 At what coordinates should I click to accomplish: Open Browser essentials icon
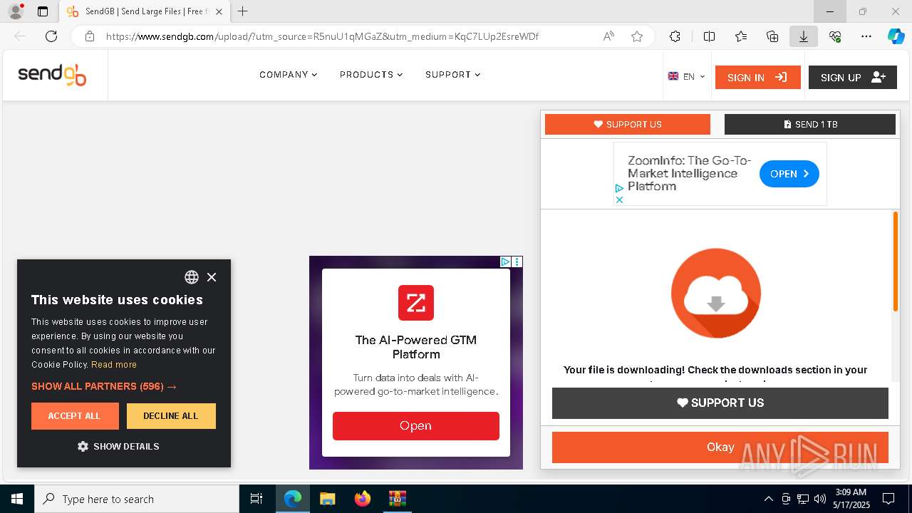click(835, 36)
